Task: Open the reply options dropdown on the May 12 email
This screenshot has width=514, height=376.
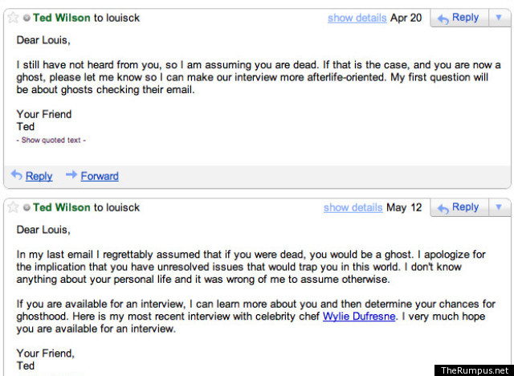Action: (x=496, y=207)
